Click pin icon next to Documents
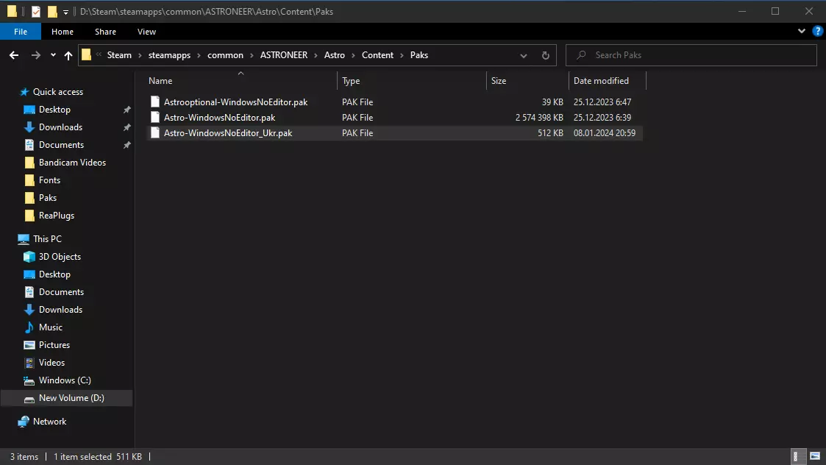826x465 pixels. pyautogui.click(x=127, y=145)
